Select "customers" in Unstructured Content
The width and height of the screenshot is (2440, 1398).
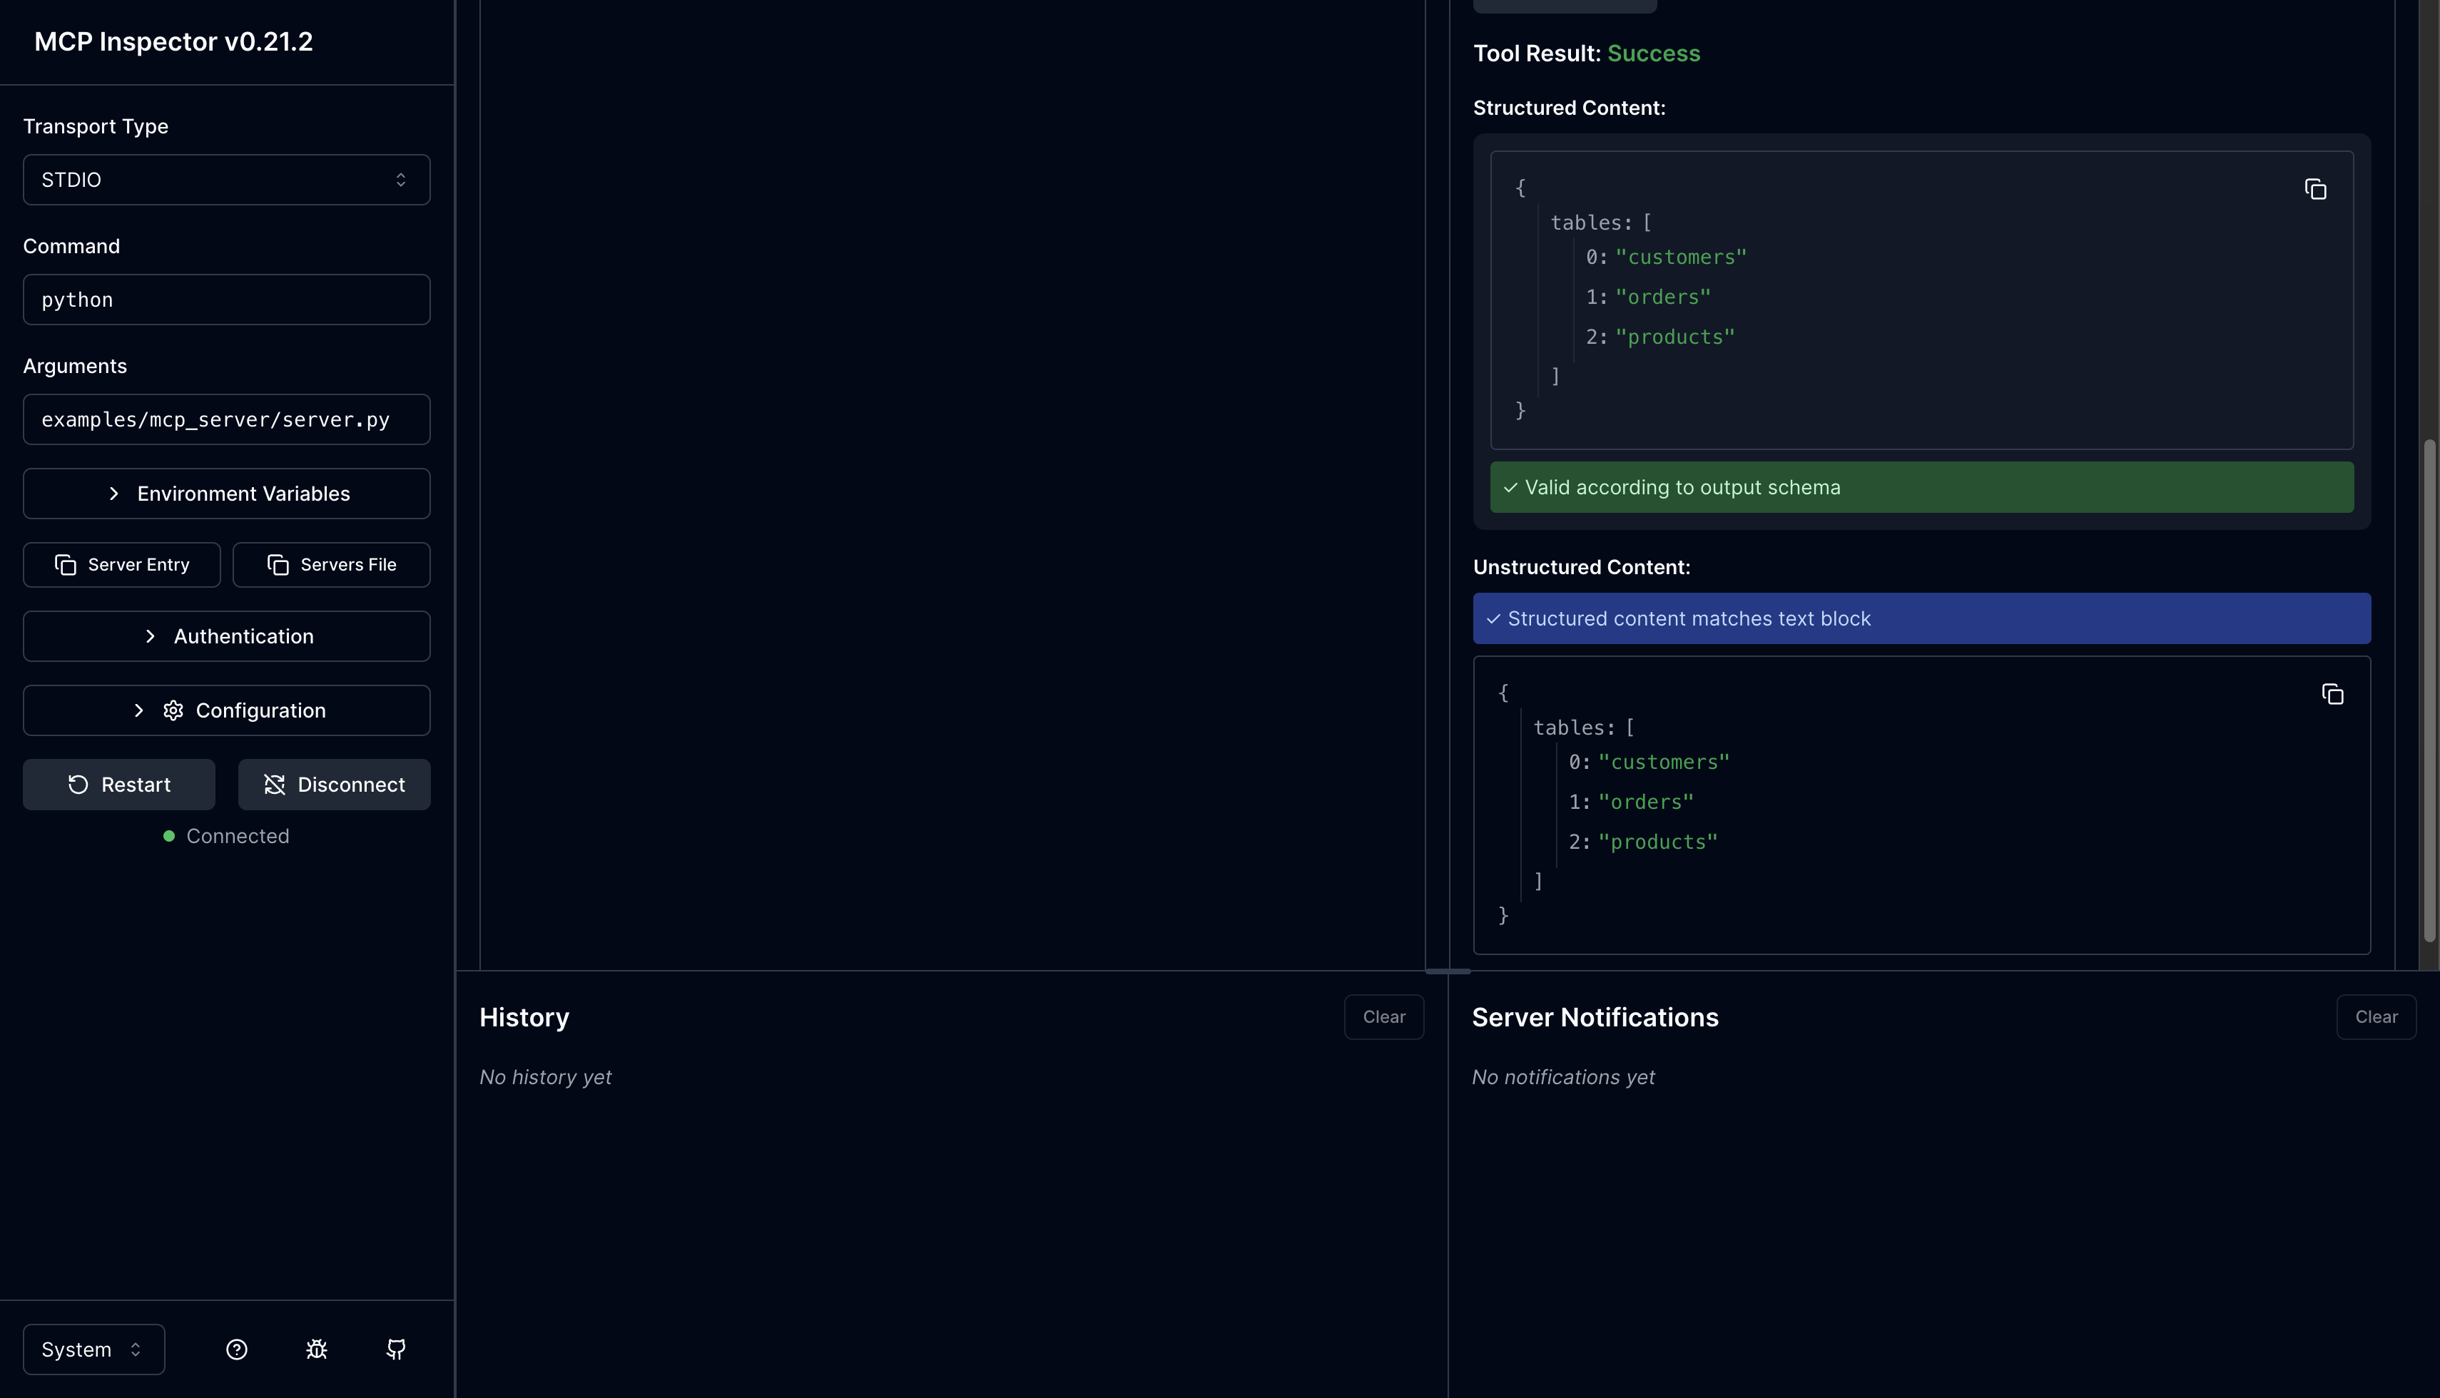point(1663,762)
